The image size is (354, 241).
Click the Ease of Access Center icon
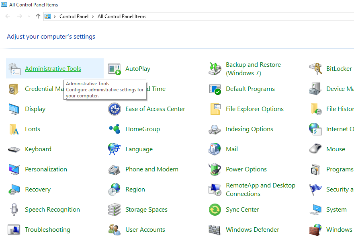click(x=115, y=109)
